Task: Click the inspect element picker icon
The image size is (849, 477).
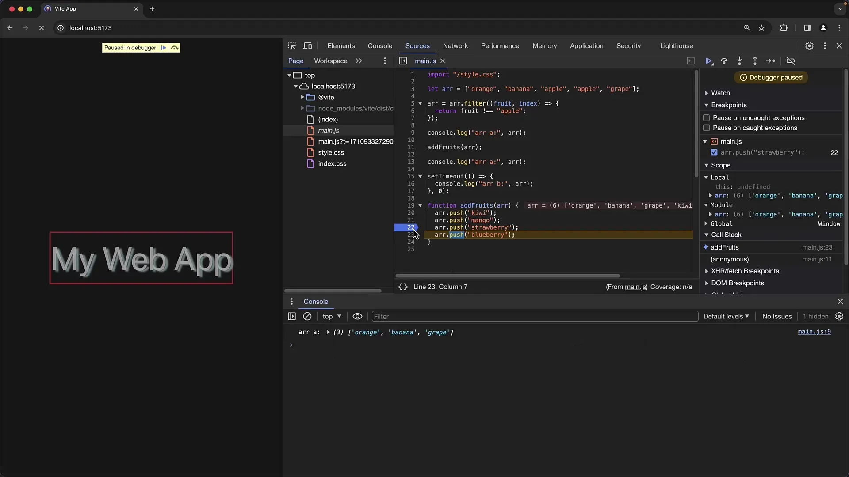Action: (291, 45)
